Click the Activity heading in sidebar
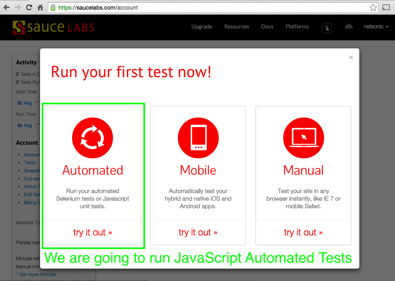The height and width of the screenshot is (281, 395). [26, 62]
